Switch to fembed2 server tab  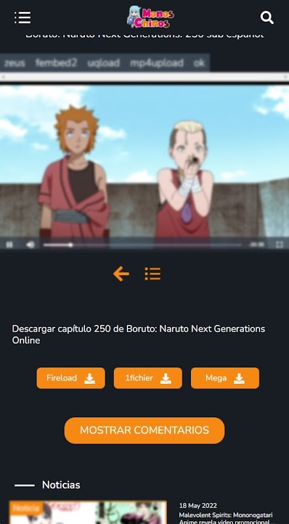(56, 63)
